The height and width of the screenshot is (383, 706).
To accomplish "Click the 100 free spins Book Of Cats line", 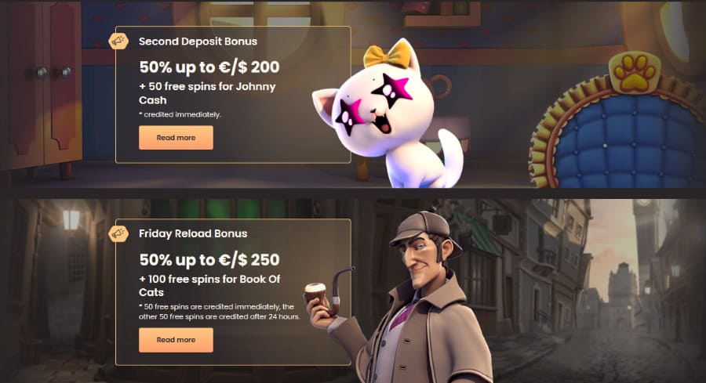I will coord(209,285).
